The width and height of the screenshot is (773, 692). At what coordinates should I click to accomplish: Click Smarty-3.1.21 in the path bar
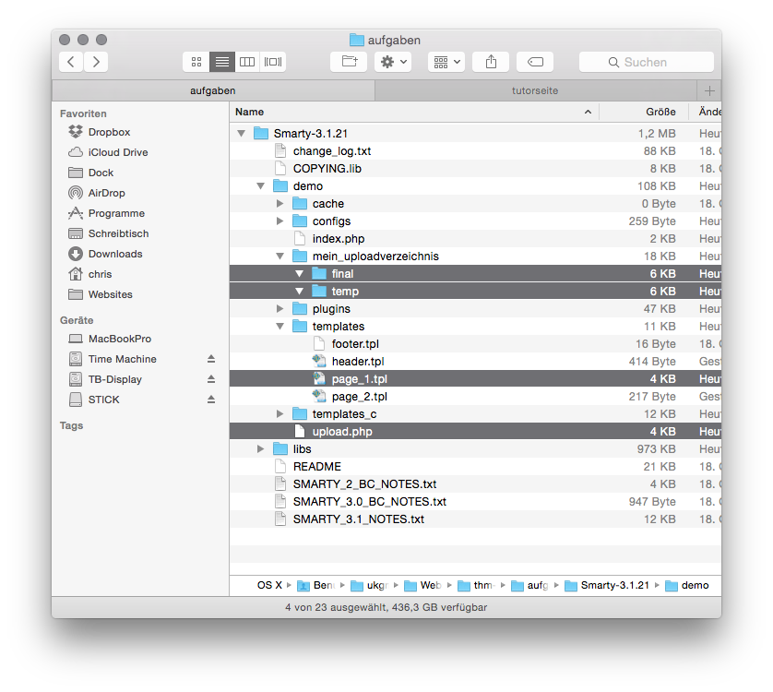[x=607, y=586]
